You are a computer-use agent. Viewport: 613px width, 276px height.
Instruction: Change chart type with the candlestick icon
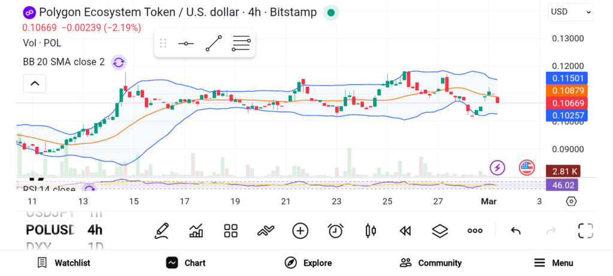pos(370,230)
